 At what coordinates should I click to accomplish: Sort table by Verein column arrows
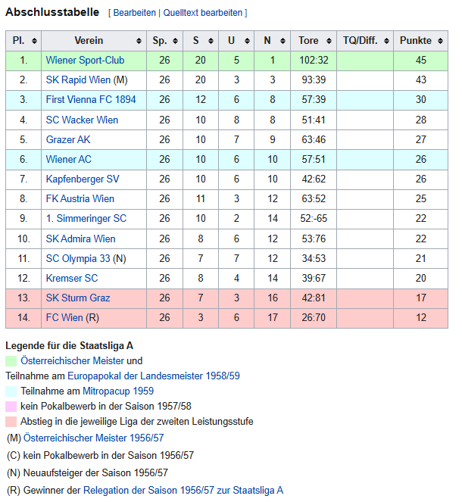[x=139, y=41]
